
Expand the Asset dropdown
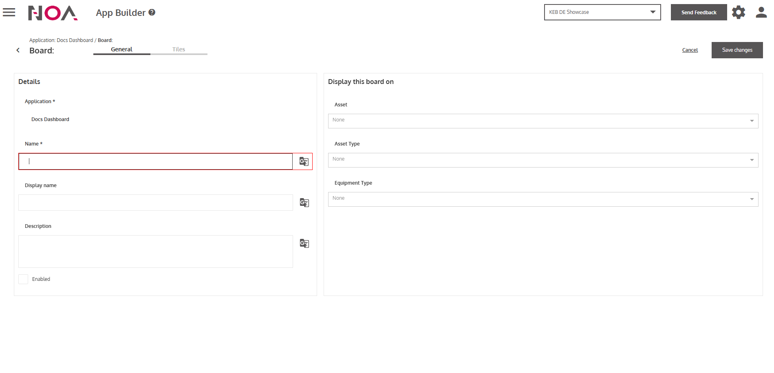(x=542, y=121)
